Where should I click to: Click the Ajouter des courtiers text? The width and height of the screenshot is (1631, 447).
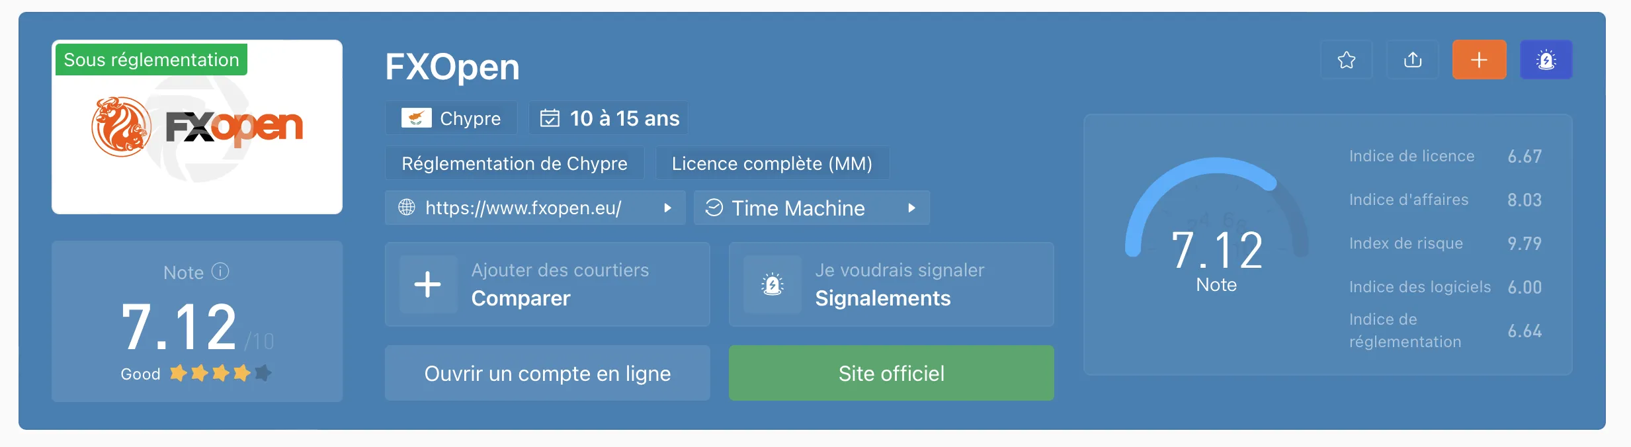pyautogui.click(x=560, y=270)
